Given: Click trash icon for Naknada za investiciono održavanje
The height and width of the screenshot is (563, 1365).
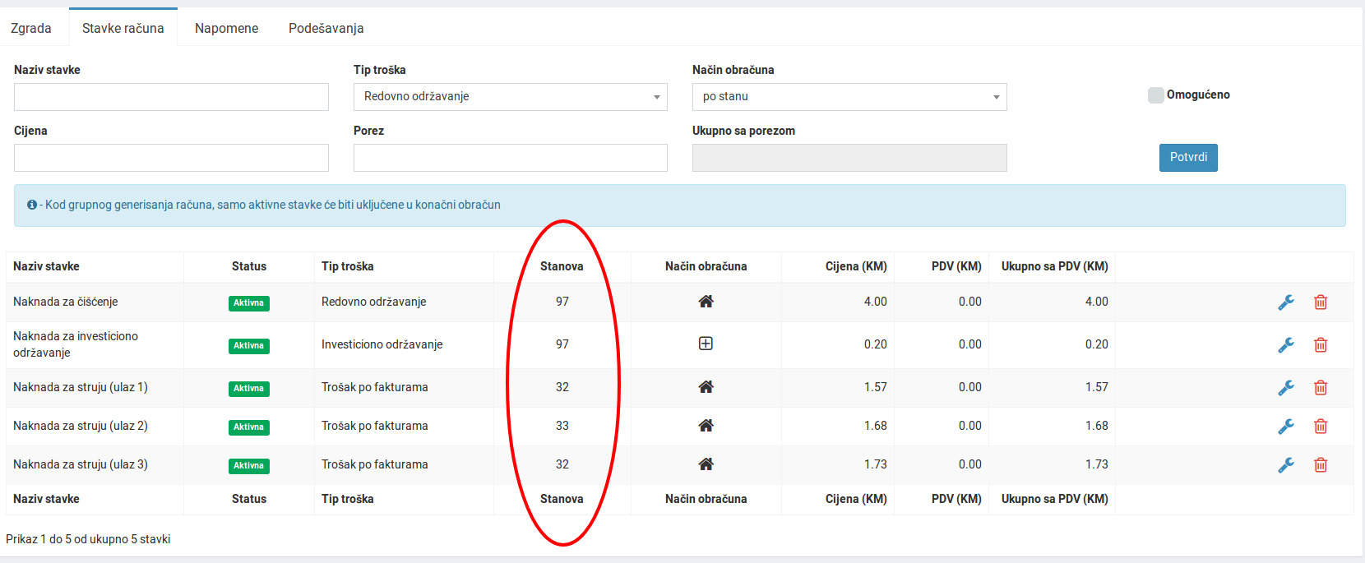Looking at the screenshot, I should point(1321,345).
